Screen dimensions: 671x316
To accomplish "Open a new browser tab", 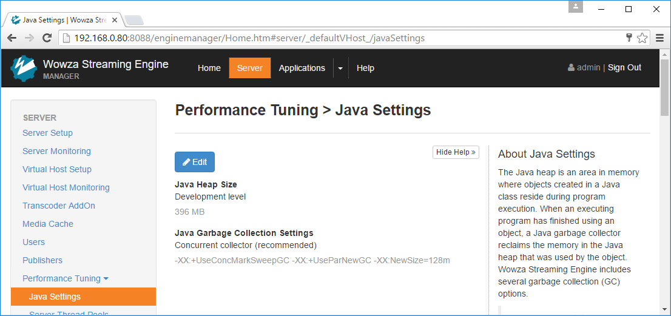I will pos(134,19).
